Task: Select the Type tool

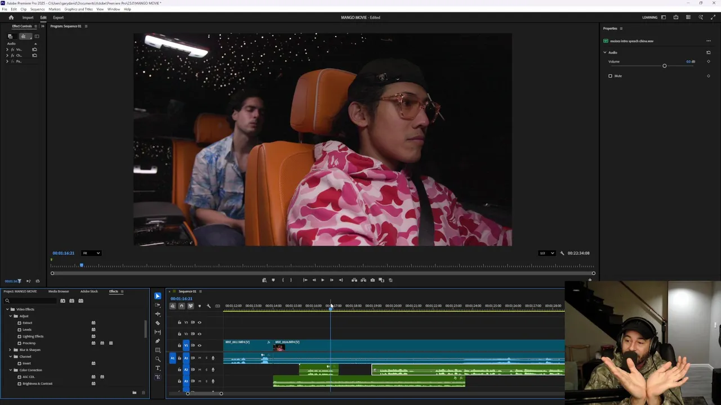Action: [x=158, y=368]
